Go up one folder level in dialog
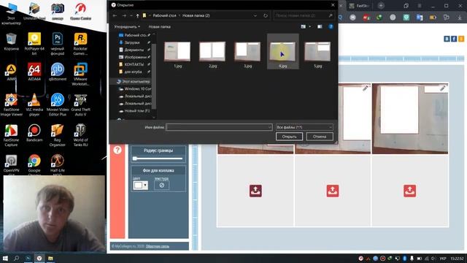Screen dimensions: 467x263 pyautogui.click(x=137, y=15)
